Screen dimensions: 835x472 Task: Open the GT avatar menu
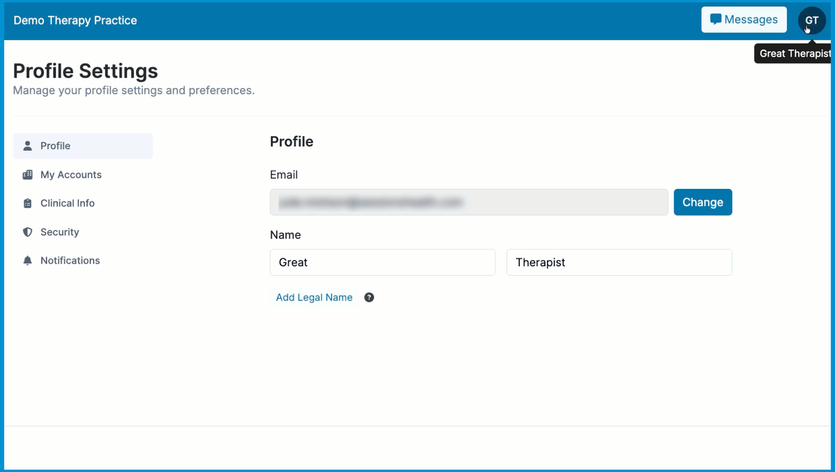(x=811, y=20)
